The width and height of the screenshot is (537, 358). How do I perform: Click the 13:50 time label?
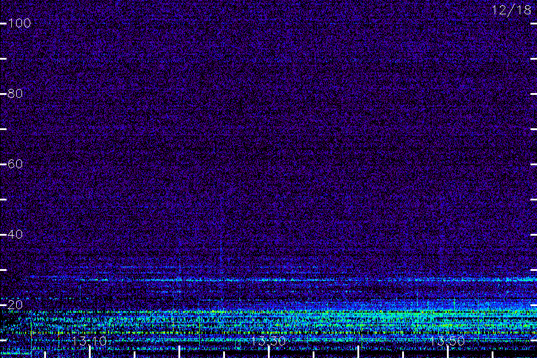tap(447, 341)
